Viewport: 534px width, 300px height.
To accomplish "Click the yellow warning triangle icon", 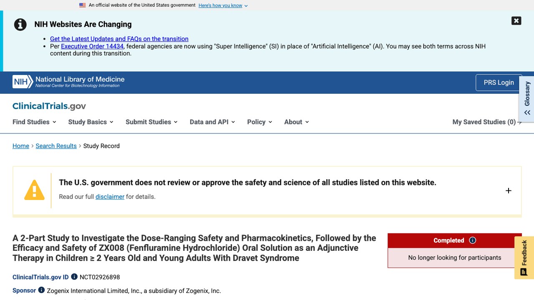I will (34, 190).
